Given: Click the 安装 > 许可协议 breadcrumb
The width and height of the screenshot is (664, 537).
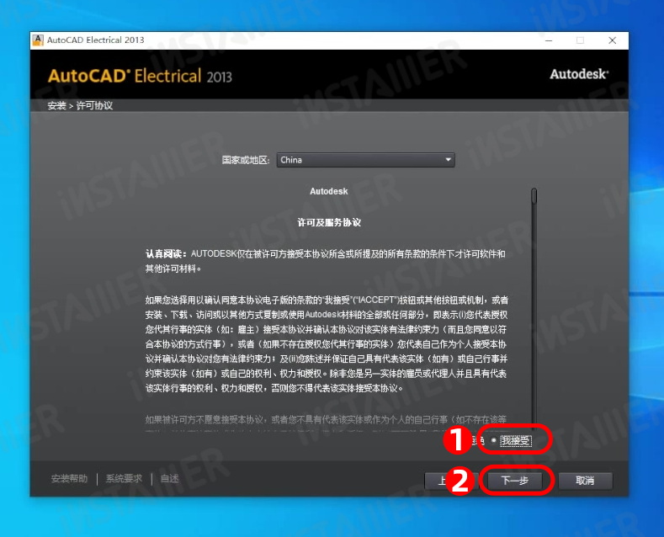Looking at the screenshot, I should (80, 105).
